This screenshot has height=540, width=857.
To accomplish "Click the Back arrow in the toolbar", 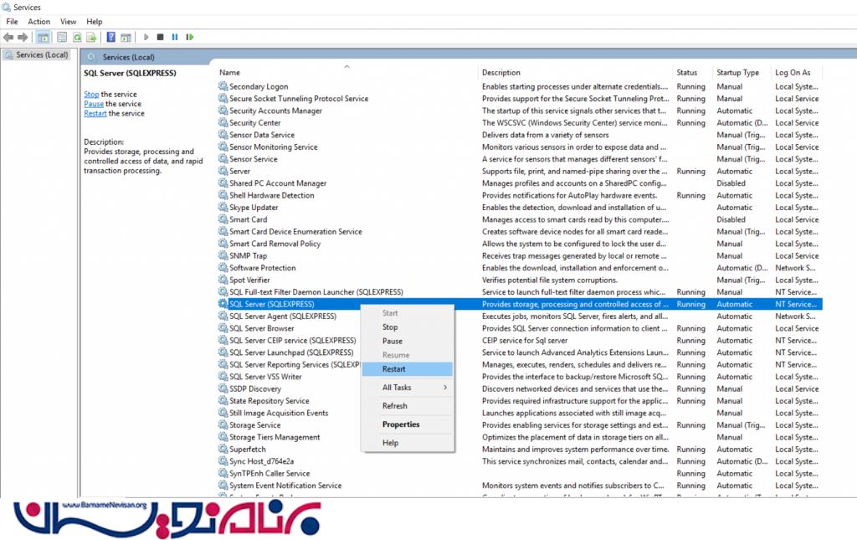I will (8, 37).
